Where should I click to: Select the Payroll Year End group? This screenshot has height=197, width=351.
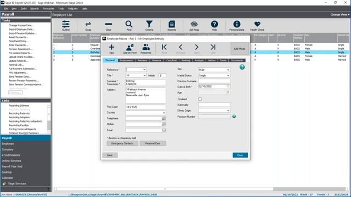(26, 166)
